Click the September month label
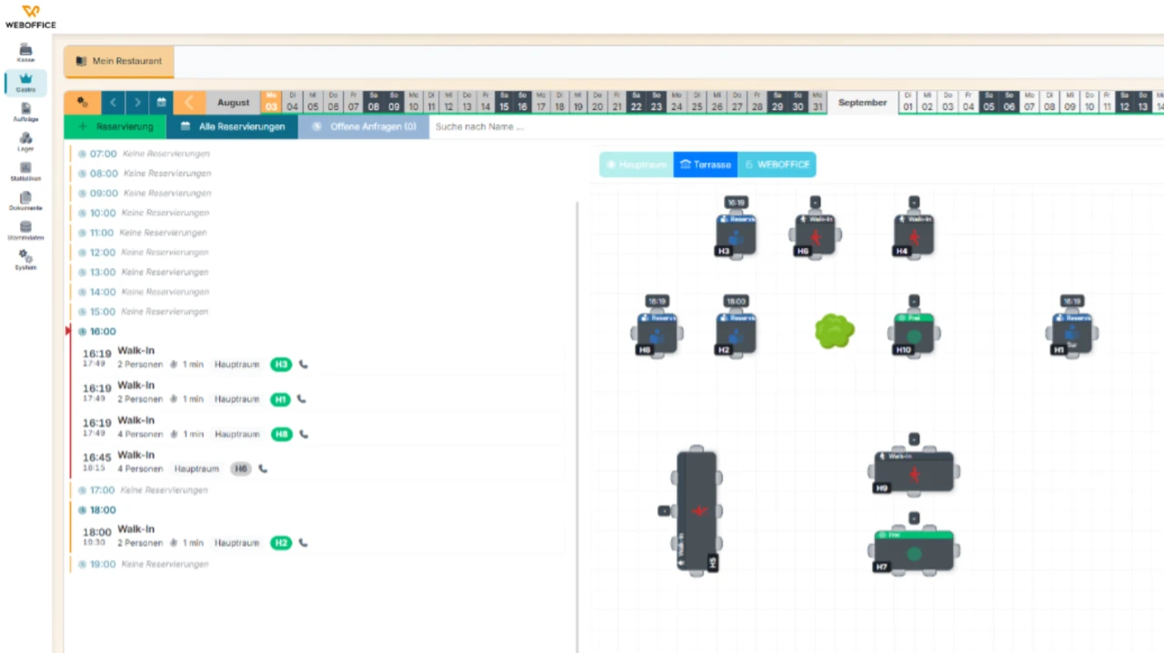The width and height of the screenshot is (1164, 653). [x=862, y=103]
